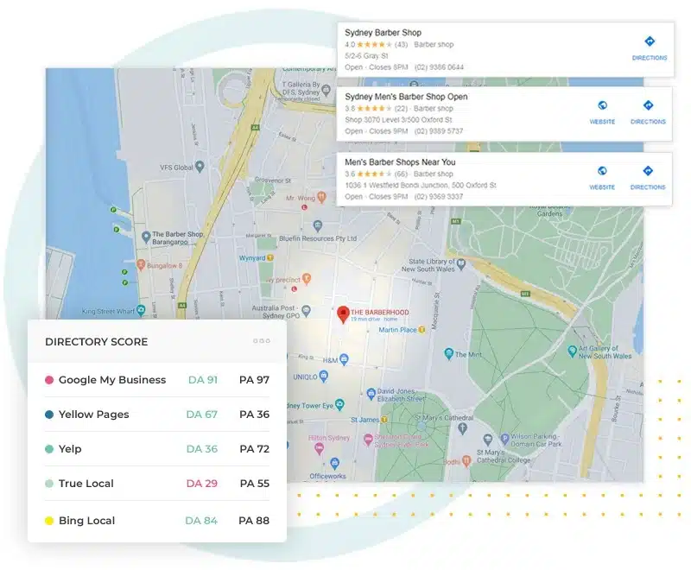Click the DA 67 value

pyautogui.click(x=202, y=415)
